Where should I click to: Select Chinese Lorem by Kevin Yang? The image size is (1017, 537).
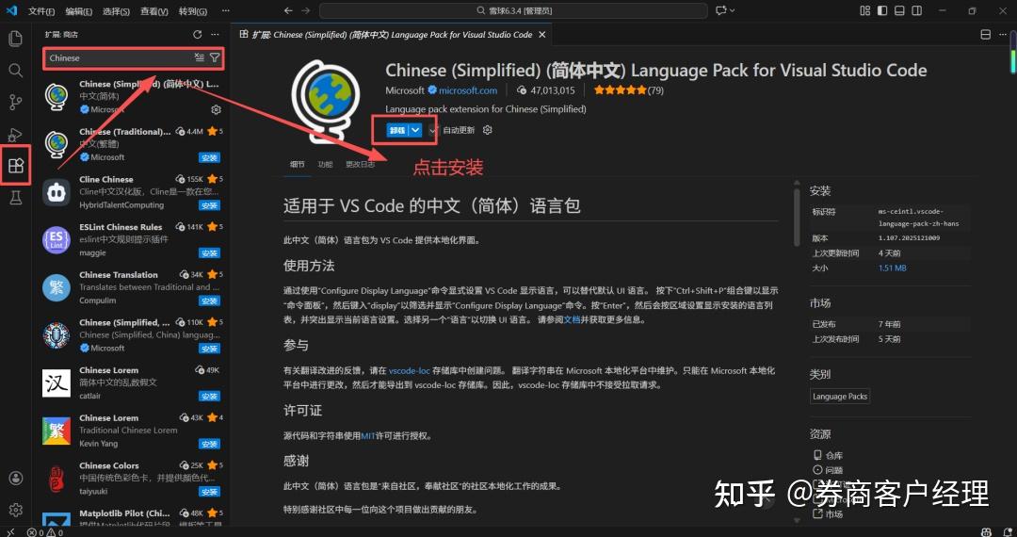[133, 430]
